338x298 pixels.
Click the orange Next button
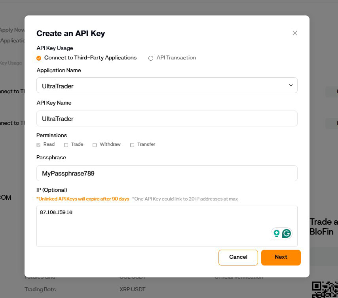click(281, 257)
